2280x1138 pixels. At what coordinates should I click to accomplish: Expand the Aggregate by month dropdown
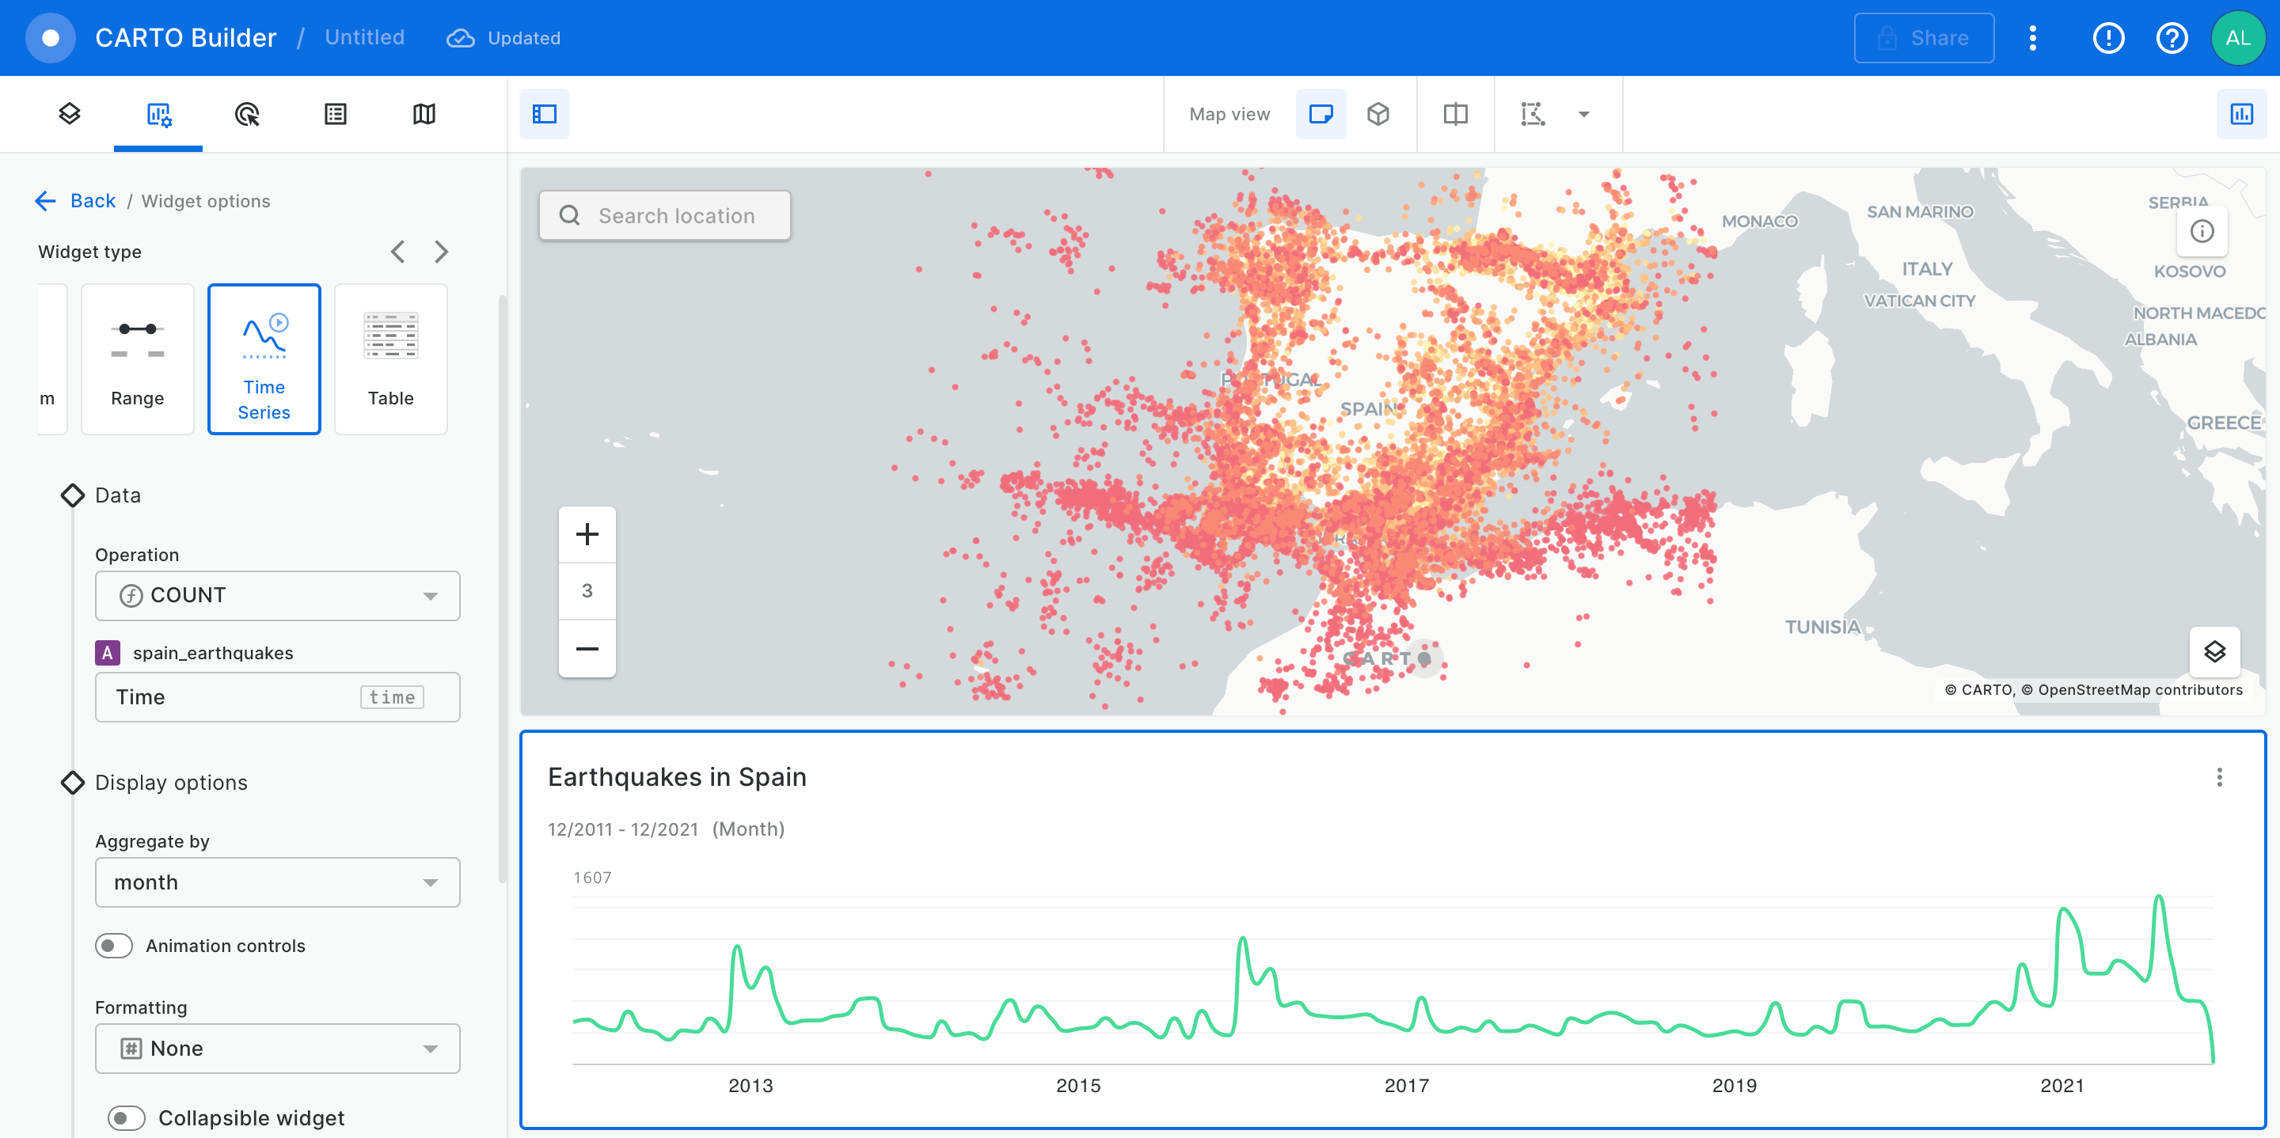277,882
